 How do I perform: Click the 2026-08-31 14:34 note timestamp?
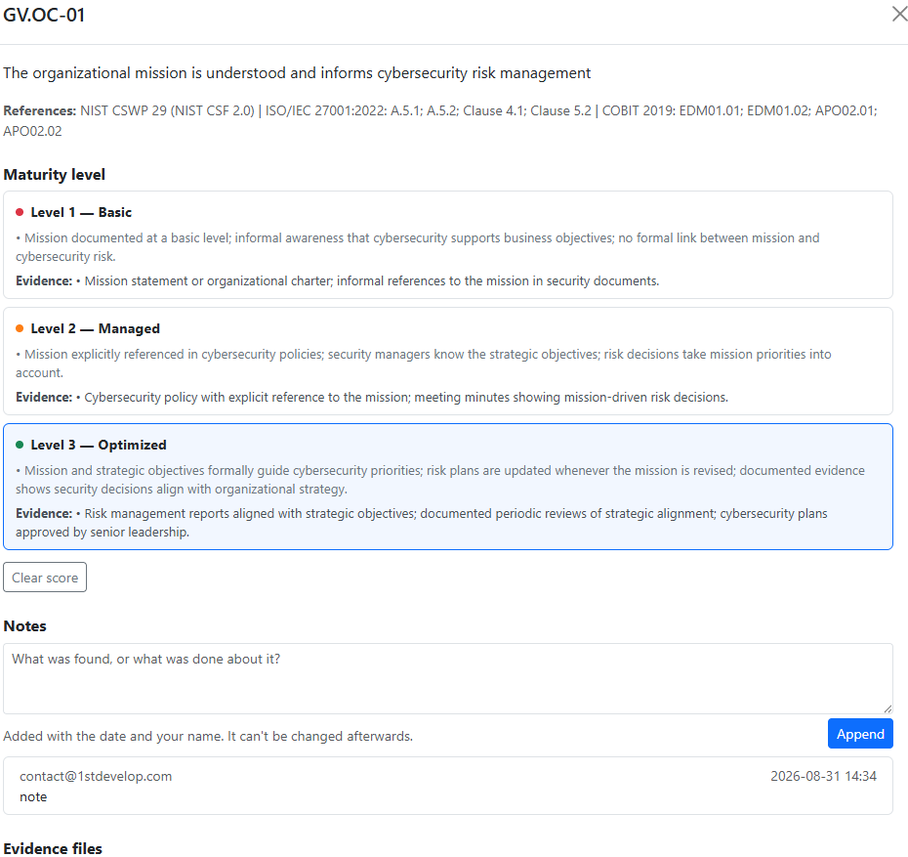[x=823, y=777]
